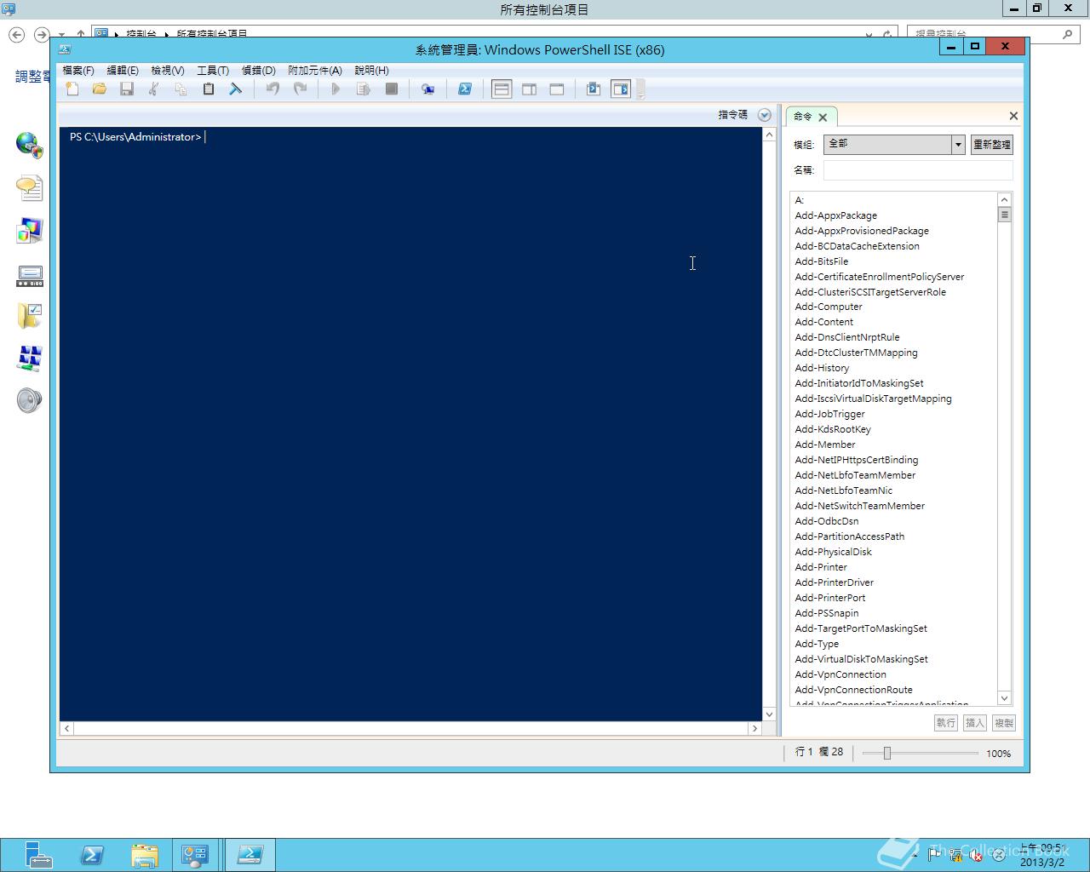Select Add-Printer in command list
The image size is (1090, 872).
(x=821, y=567)
